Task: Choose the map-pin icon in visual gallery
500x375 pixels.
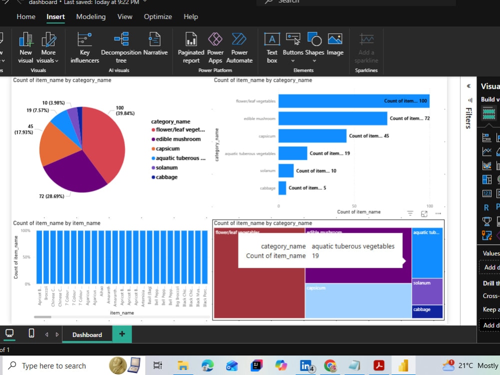Action: coord(486,235)
